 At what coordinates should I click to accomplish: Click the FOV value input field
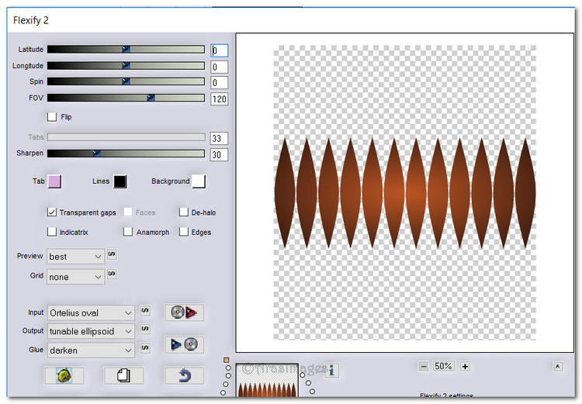(219, 98)
